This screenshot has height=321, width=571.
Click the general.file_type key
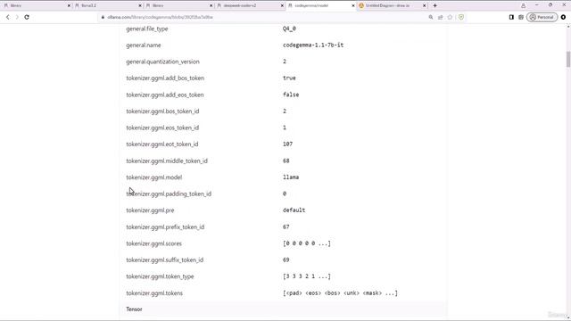click(147, 29)
